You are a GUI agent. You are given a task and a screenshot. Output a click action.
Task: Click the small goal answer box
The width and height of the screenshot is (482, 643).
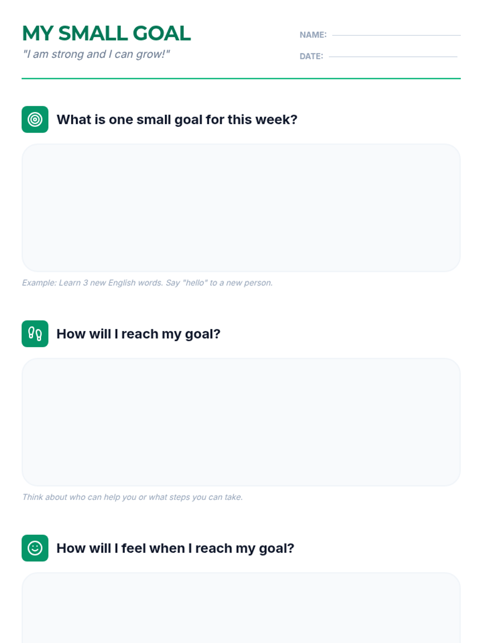pos(241,208)
